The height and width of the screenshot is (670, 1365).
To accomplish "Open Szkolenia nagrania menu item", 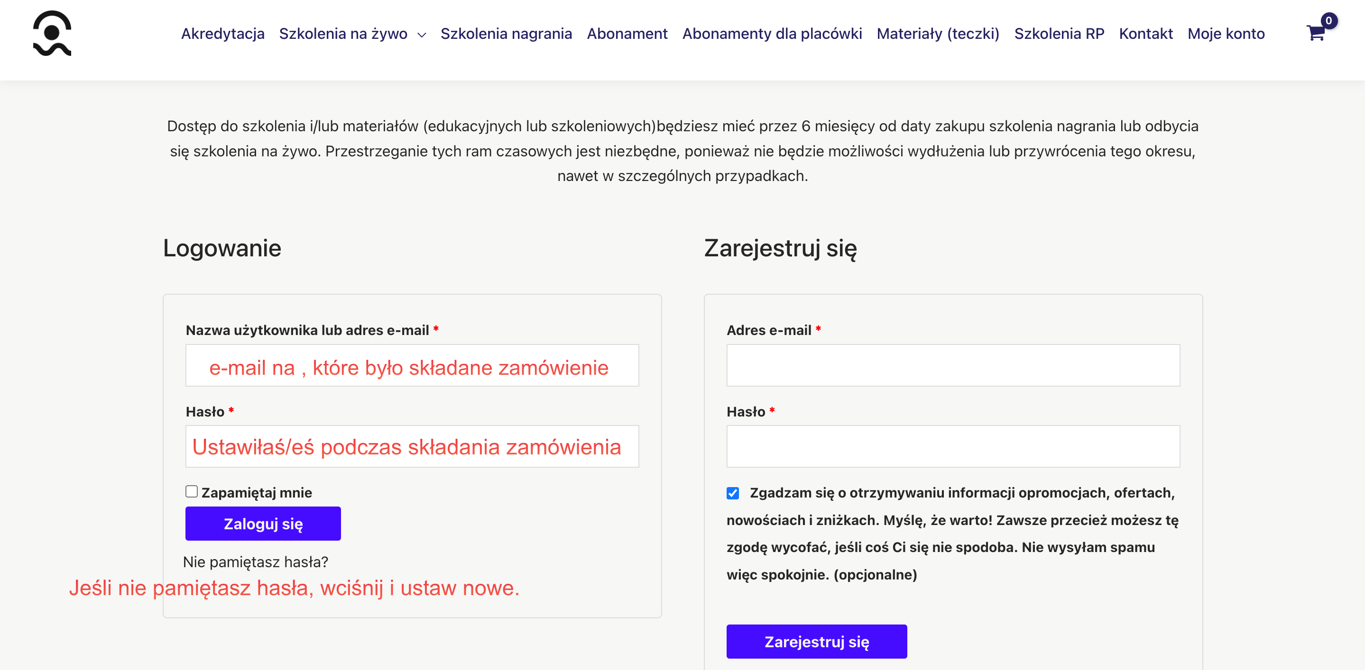I will pos(506,34).
